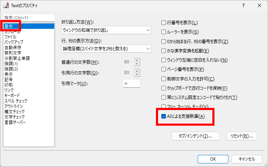This screenshot has width=268, height=167.
Task: Click リセット(R)... button
Action: click(x=242, y=136)
